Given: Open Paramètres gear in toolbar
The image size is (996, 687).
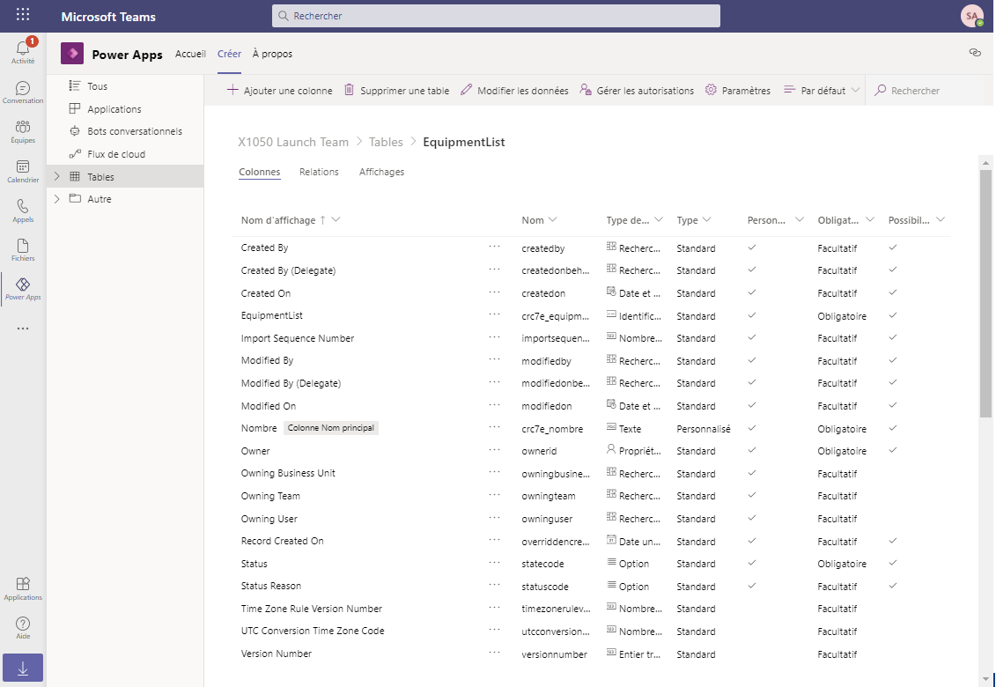Looking at the screenshot, I should [x=738, y=90].
